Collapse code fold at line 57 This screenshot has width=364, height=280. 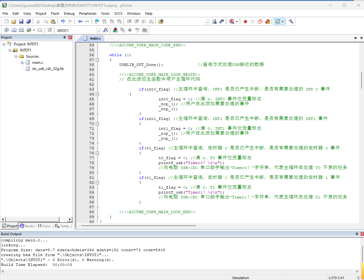[x=98, y=60]
